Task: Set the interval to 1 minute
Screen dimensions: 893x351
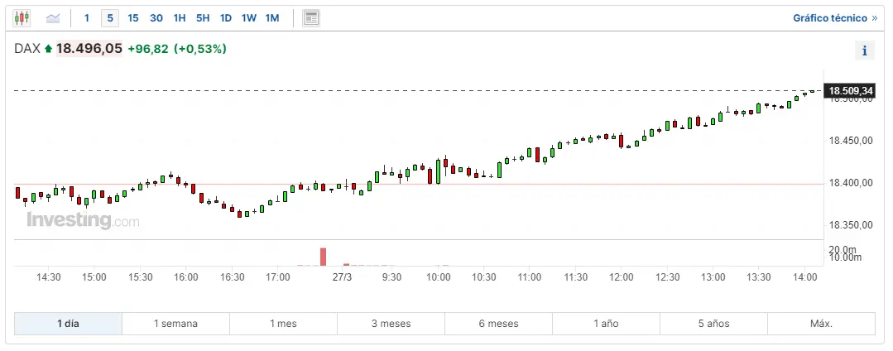Action: point(87,17)
